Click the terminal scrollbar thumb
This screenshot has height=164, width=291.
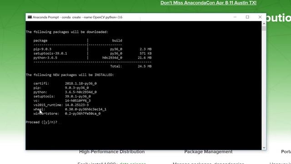(264, 28)
